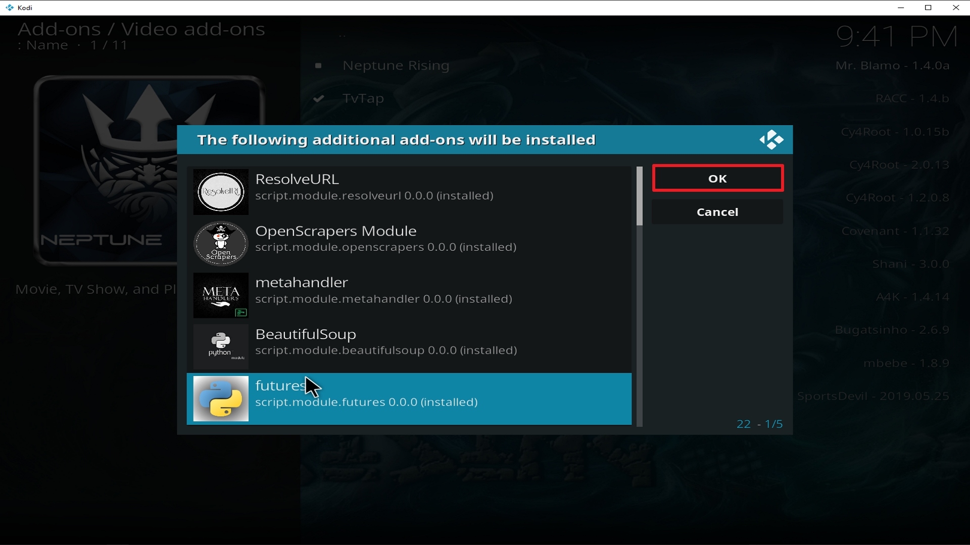Click the SportsDevil - 2019.05.25 label
Screen dimensions: 970x545
pyautogui.click(x=873, y=396)
